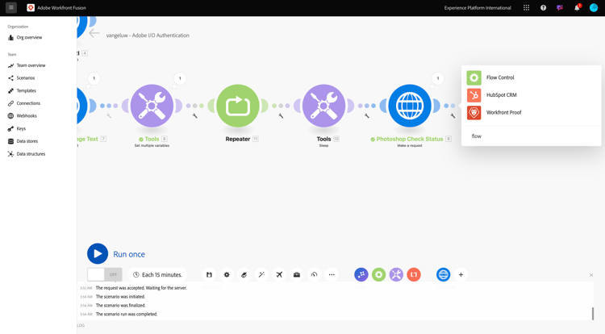This screenshot has height=334, width=605.
Task: Open run bubble above Photoshop Check Status module
Action: (x=437, y=78)
